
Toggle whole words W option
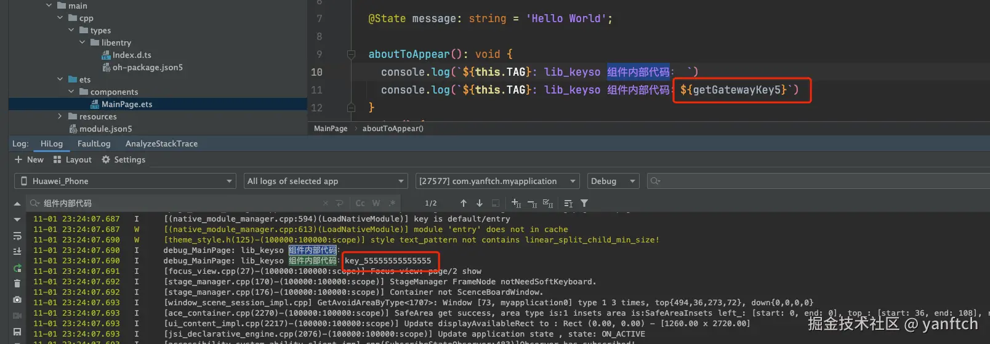point(376,203)
